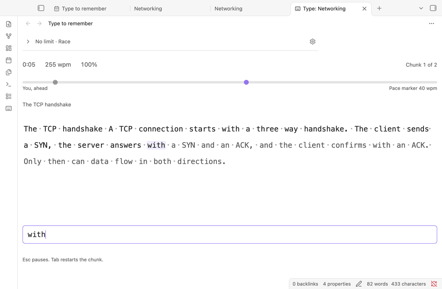The image size is (442, 289).
Task: Switch to the second Networking tab
Action: click(x=228, y=9)
